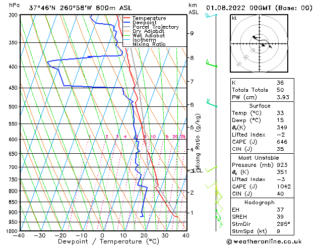Click the EH value 37
The width and height of the screenshot is (317, 245).
pyautogui.click(x=280, y=210)
